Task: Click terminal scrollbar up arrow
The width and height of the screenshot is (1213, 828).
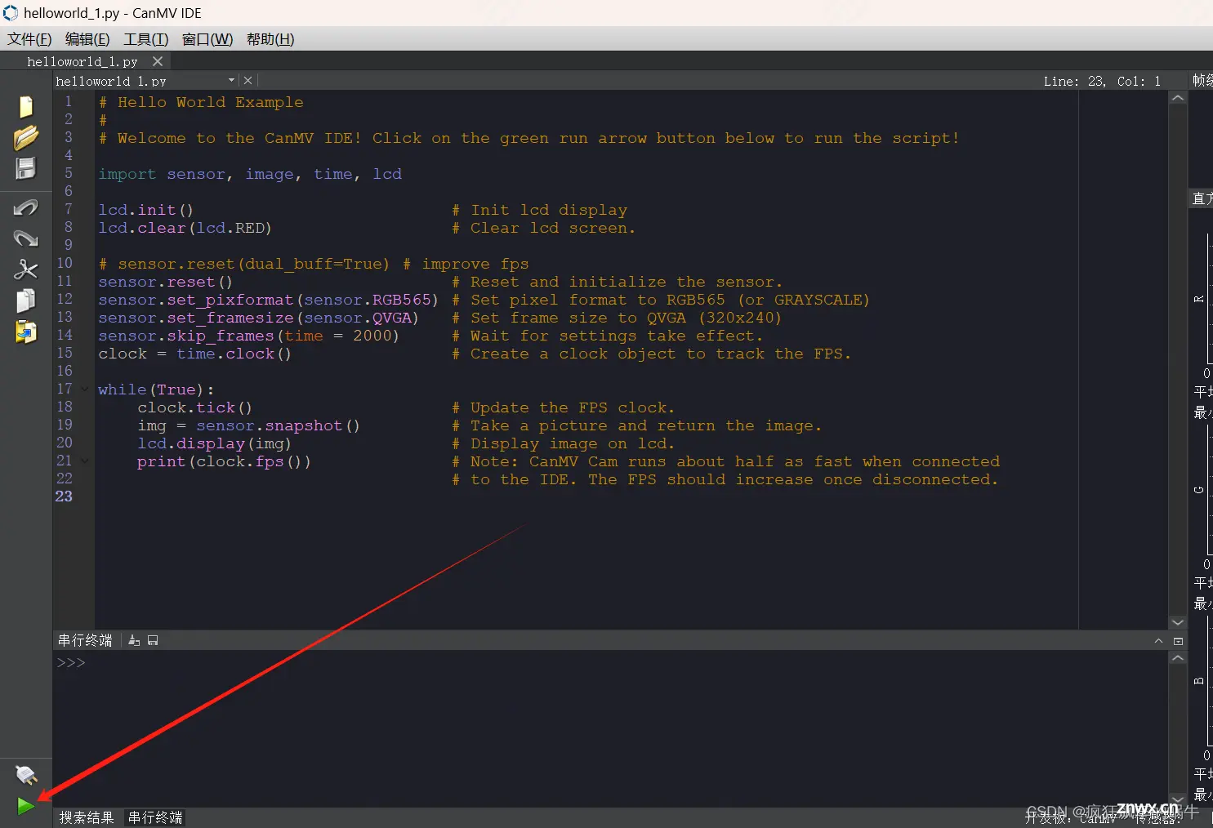Action: pos(1178,657)
